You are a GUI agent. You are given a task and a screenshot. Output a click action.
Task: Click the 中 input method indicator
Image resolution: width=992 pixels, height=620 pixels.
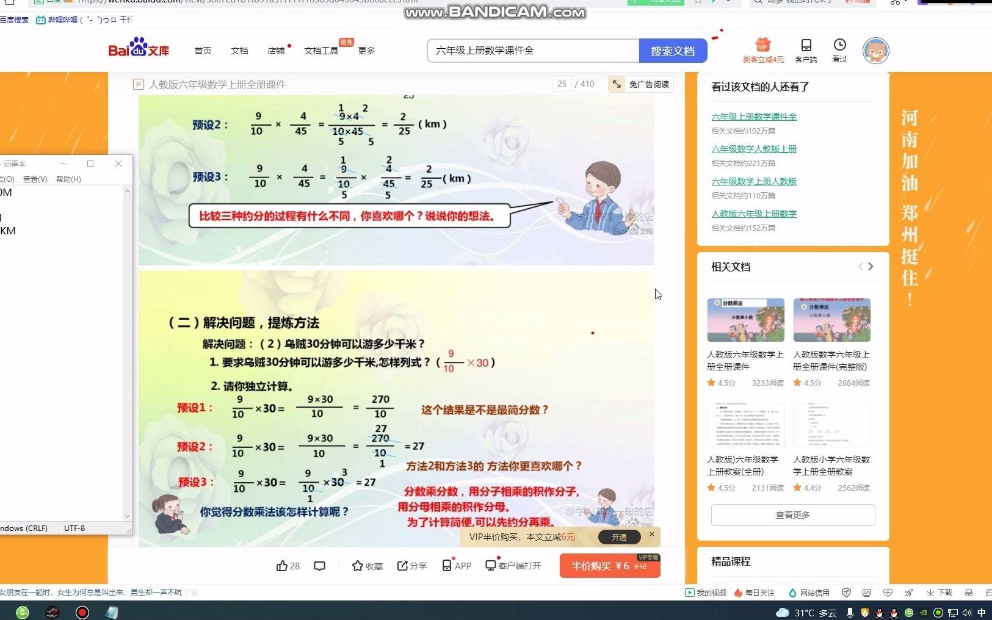coord(982,613)
